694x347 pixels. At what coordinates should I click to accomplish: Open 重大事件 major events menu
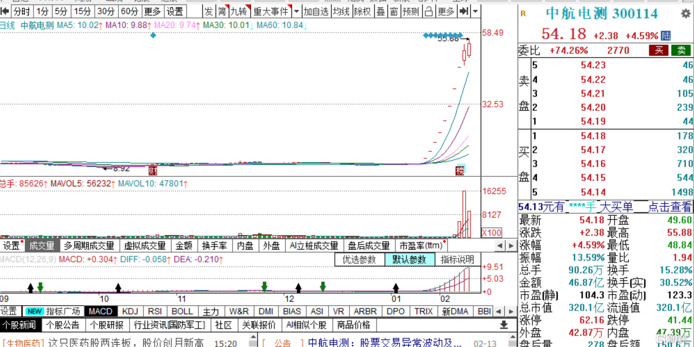(271, 11)
